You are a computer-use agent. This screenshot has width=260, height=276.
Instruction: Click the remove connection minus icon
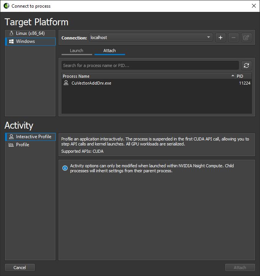[x=234, y=38]
